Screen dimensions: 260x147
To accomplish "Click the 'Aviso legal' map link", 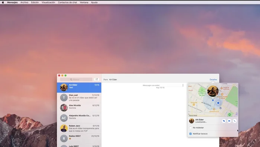I will click(x=193, y=116).
